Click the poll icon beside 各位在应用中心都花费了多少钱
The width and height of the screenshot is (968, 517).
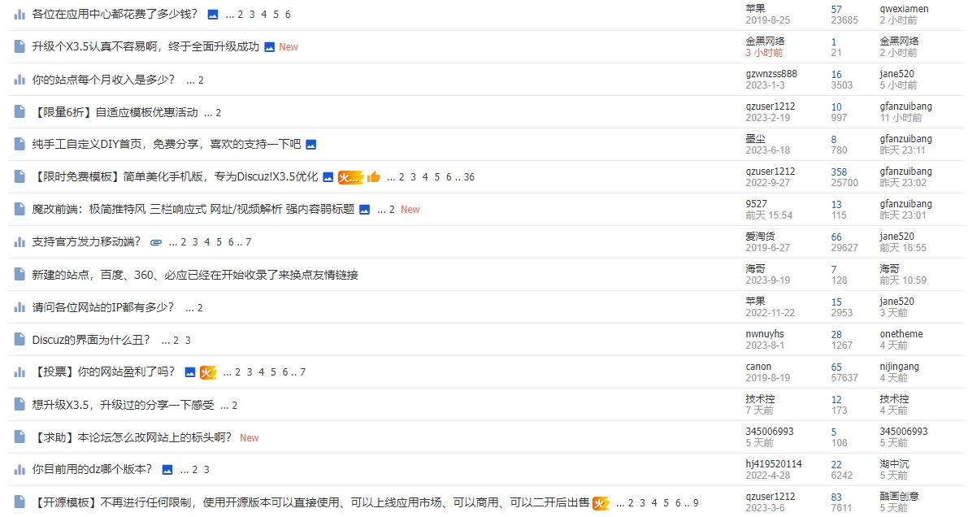tap(20, 15)
